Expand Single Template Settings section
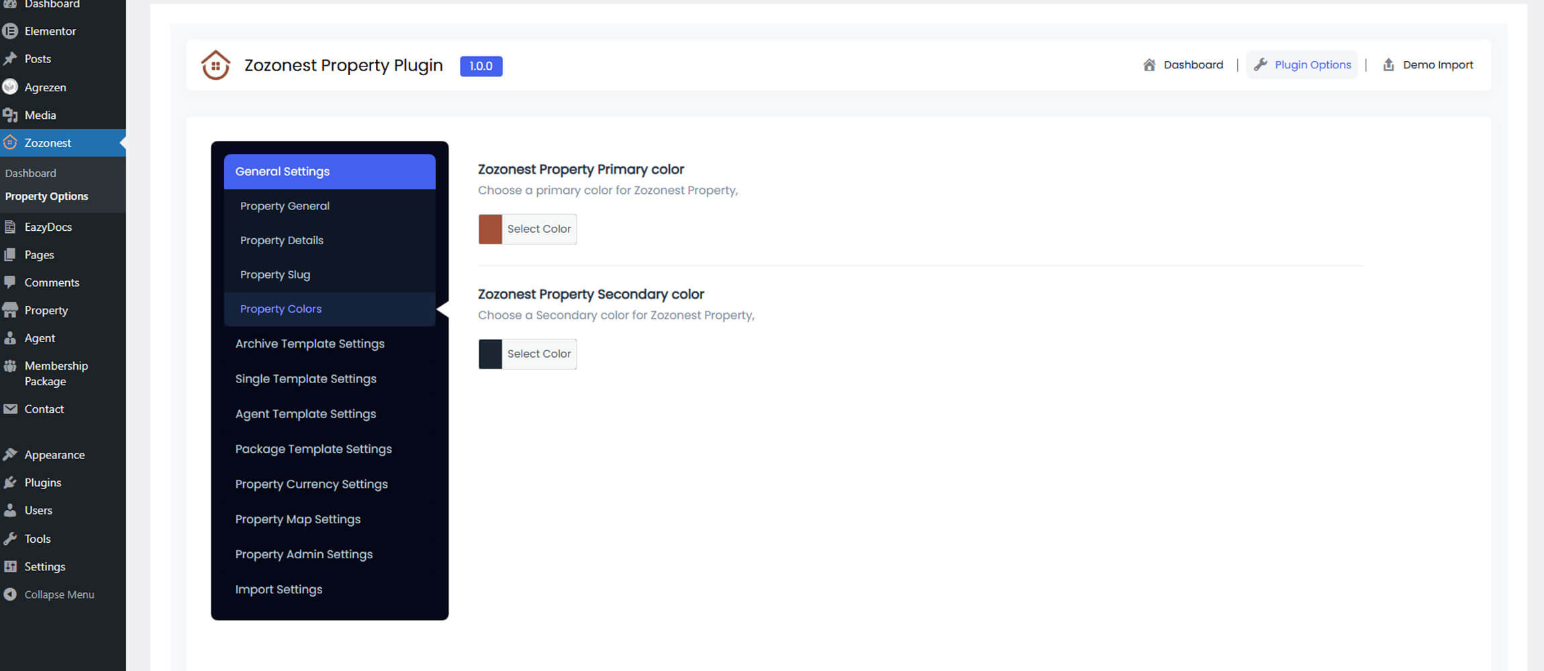This screenshot has width=1544, height=671. pos(305,379)
